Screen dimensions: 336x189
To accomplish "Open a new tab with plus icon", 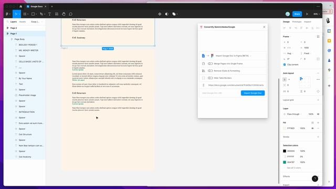I will pyautogui.click(x=52, y=6).
